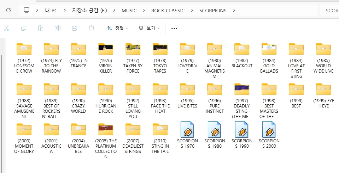
Task: Select the (1996) PURE INSTINCT folder
Action: tap(215, 98)
